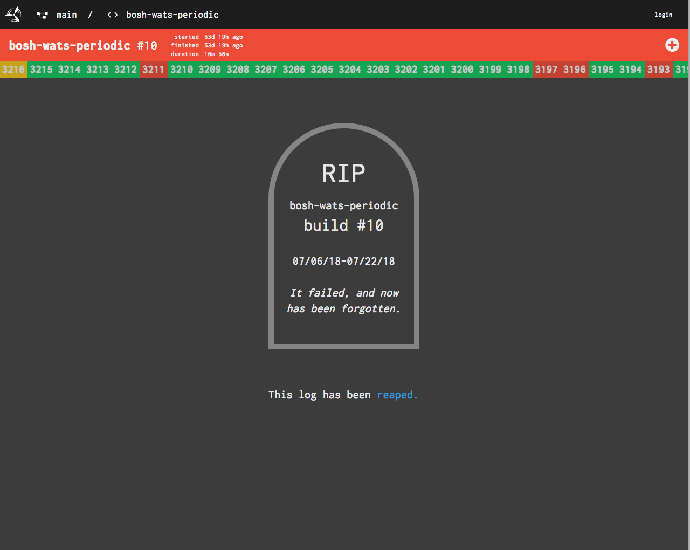Trigger a new build with plus icon
The image size is (690, 550).
[x=672, y=45]
